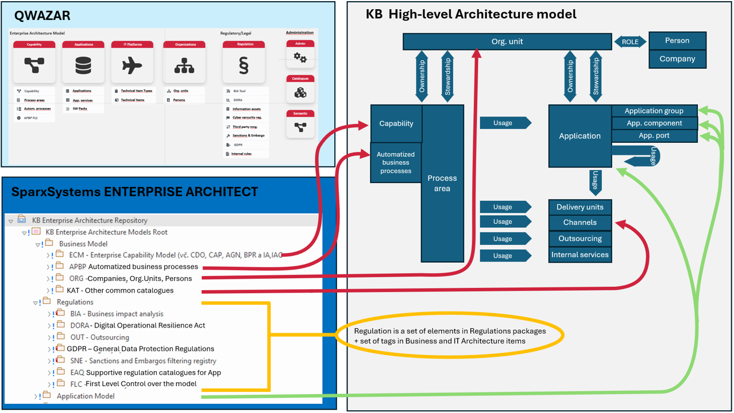Screen dimensions: 734x413
Task: Expand the Application Model folder
Action: point(35,396)
